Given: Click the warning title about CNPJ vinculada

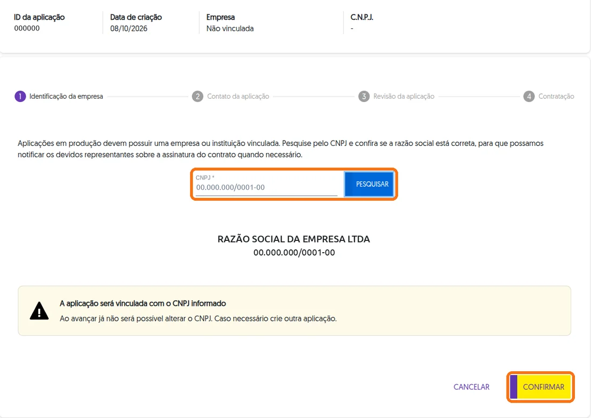Looking at the screenshot, I should [x=143, y=304].
